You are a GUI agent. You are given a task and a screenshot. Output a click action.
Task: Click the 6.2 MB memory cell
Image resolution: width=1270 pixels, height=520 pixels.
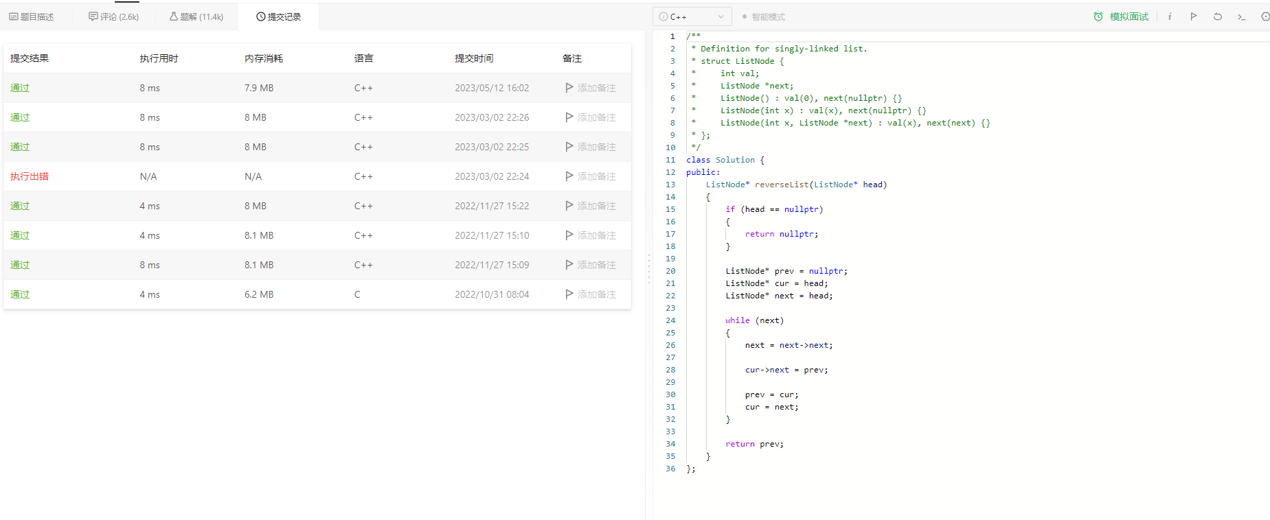pyautogui.click(x=259, y=294)
